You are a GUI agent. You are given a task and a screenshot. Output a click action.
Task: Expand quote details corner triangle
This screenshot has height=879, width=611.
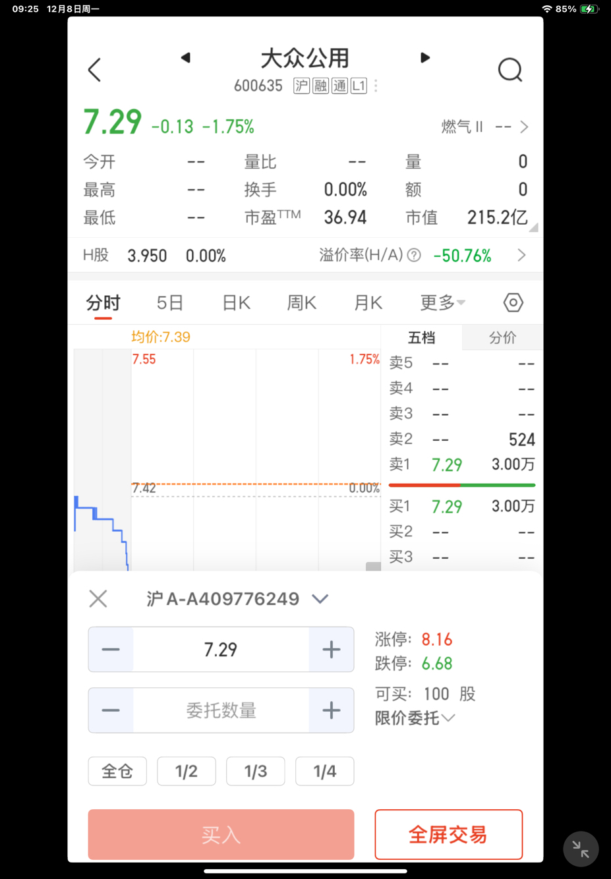tap(533, 227)
